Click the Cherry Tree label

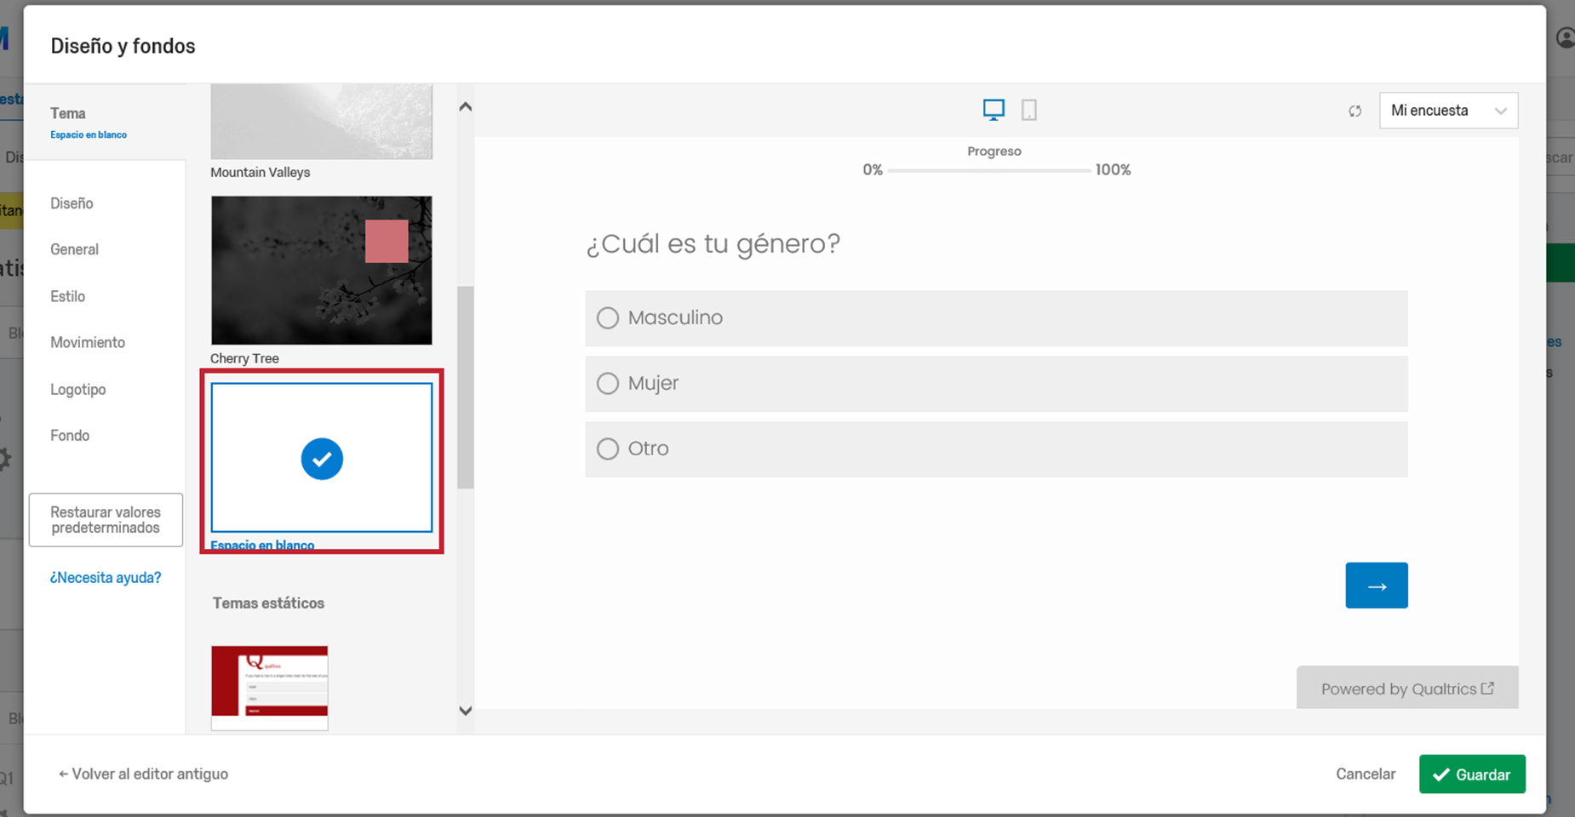[x=244, y=358]
